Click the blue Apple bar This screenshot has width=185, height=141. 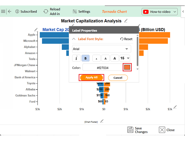[x=54, y=35]
